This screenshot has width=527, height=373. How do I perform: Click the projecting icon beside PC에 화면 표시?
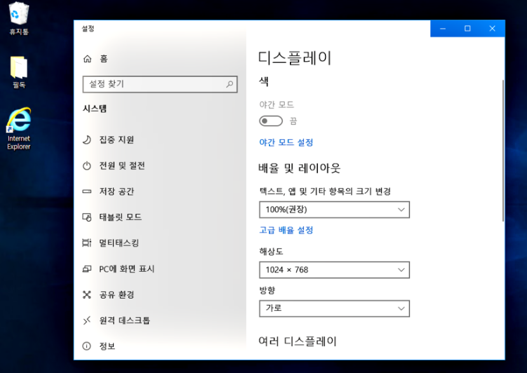pyautogui.click(x=86, y=269)
